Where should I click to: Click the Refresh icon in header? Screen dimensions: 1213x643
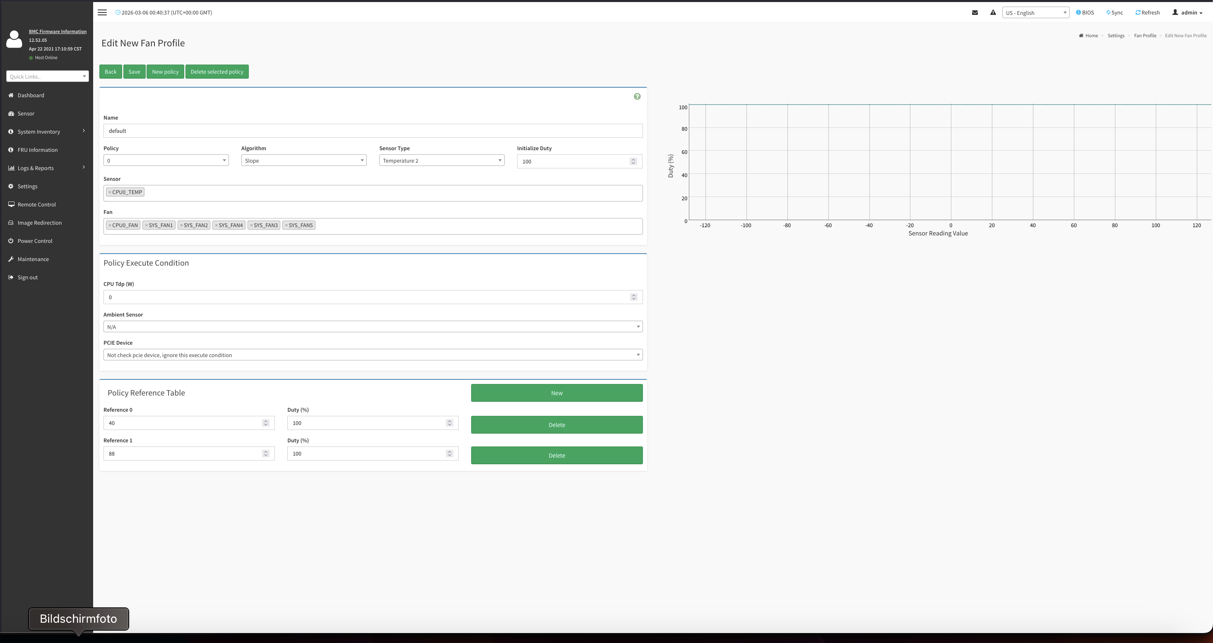click(x=1138, y=13)
